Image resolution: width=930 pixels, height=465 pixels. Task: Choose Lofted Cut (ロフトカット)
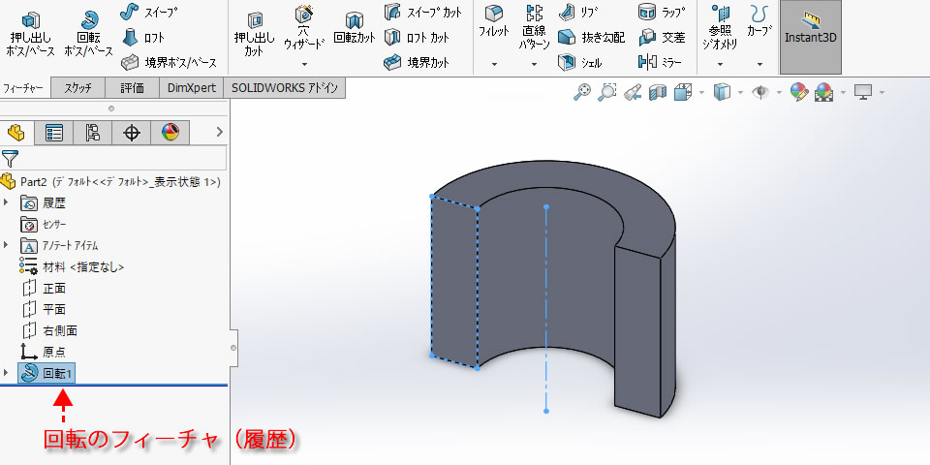pyautogui.click(x=417, y=38)
